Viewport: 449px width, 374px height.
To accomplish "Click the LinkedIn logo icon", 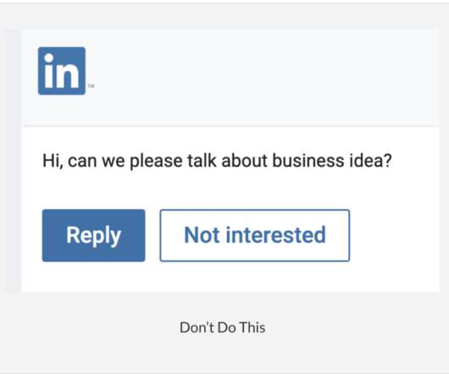I will click(x=62, y=71).
